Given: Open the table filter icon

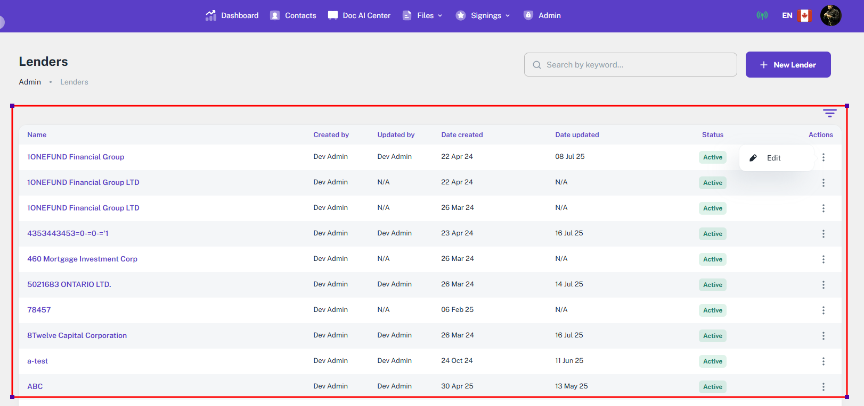Looking at the screenshot, I should point(829,113).
